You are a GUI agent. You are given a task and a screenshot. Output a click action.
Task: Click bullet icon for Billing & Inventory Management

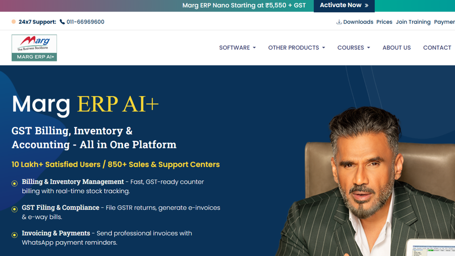pyautogui.click(x=15, y=184)
